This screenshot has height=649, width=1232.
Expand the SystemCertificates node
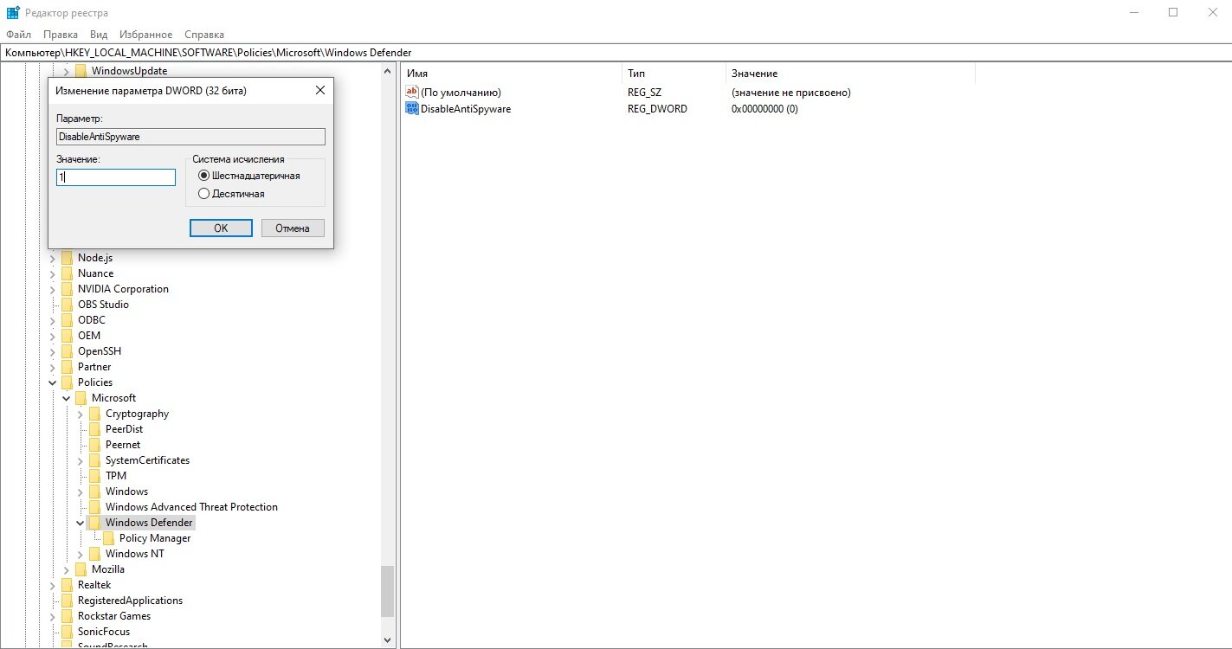(x=81, y=460)
